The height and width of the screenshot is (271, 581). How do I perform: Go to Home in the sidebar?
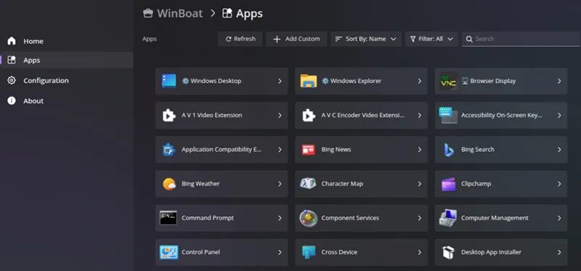click(x=67, y=41)
